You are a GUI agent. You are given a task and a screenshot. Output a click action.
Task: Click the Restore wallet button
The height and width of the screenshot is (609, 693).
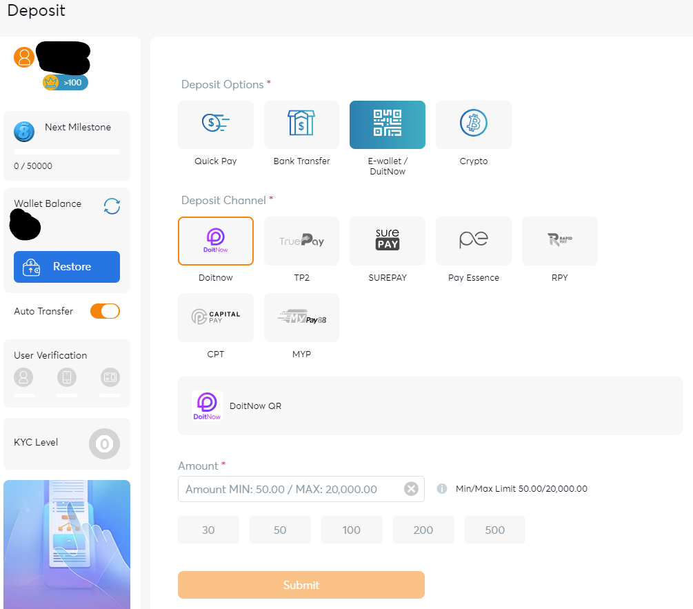click(67, 267)
